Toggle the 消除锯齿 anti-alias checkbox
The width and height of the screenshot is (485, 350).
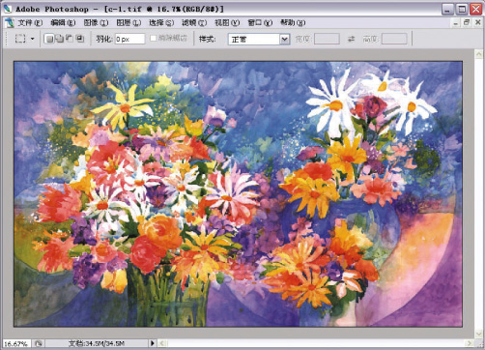(154, 39)
